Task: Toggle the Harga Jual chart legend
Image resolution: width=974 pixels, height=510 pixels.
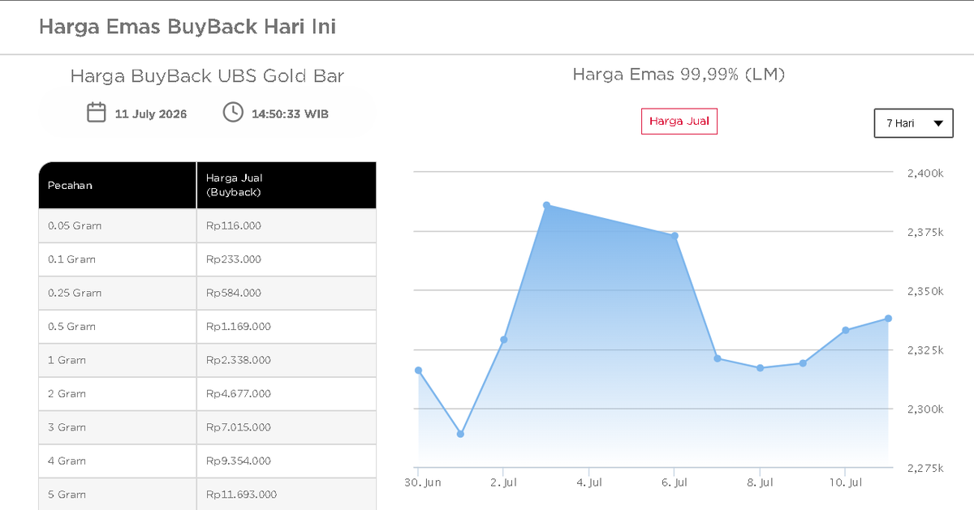Action: (x=679, y=121)
